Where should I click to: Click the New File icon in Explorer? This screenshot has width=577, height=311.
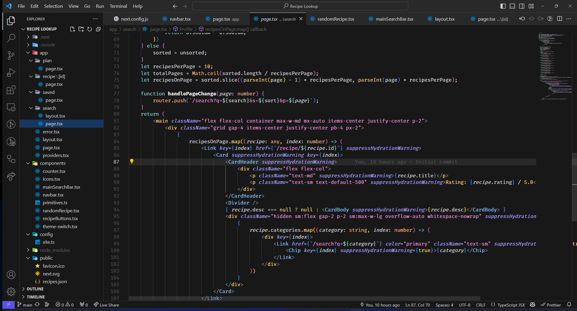(72, 29)
